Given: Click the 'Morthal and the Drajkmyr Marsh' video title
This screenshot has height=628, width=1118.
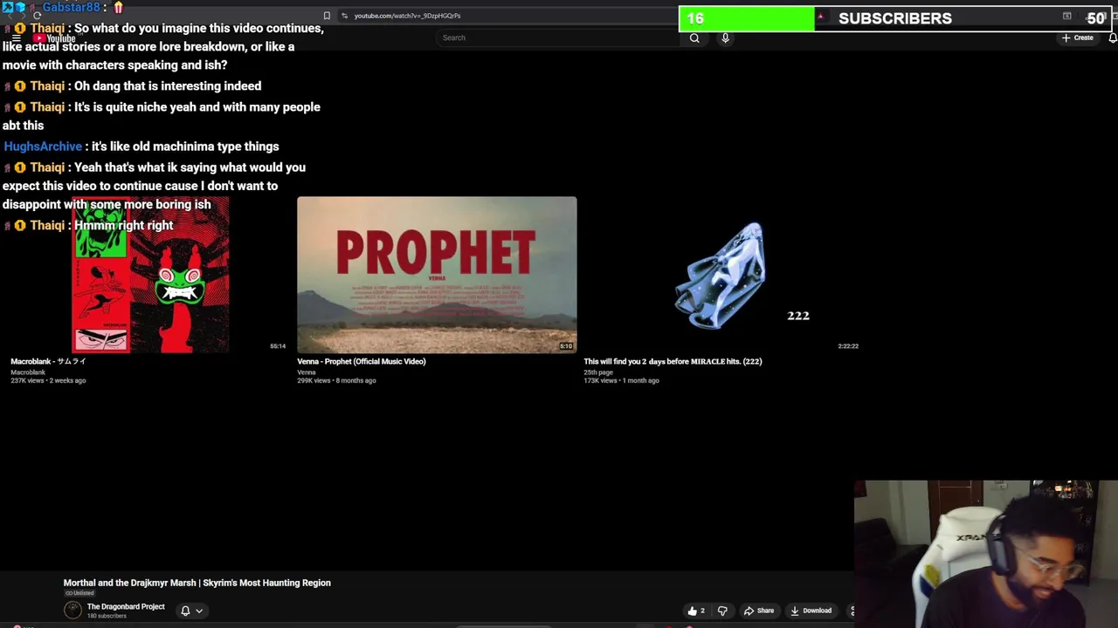Looking at the screenshot, I should pyautogui.click(x=197, y=583).
